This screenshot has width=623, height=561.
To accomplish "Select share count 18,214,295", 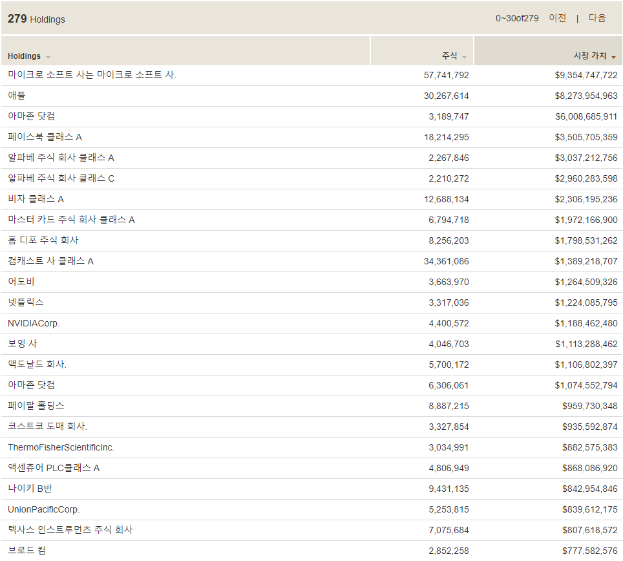I will (446, 137).
